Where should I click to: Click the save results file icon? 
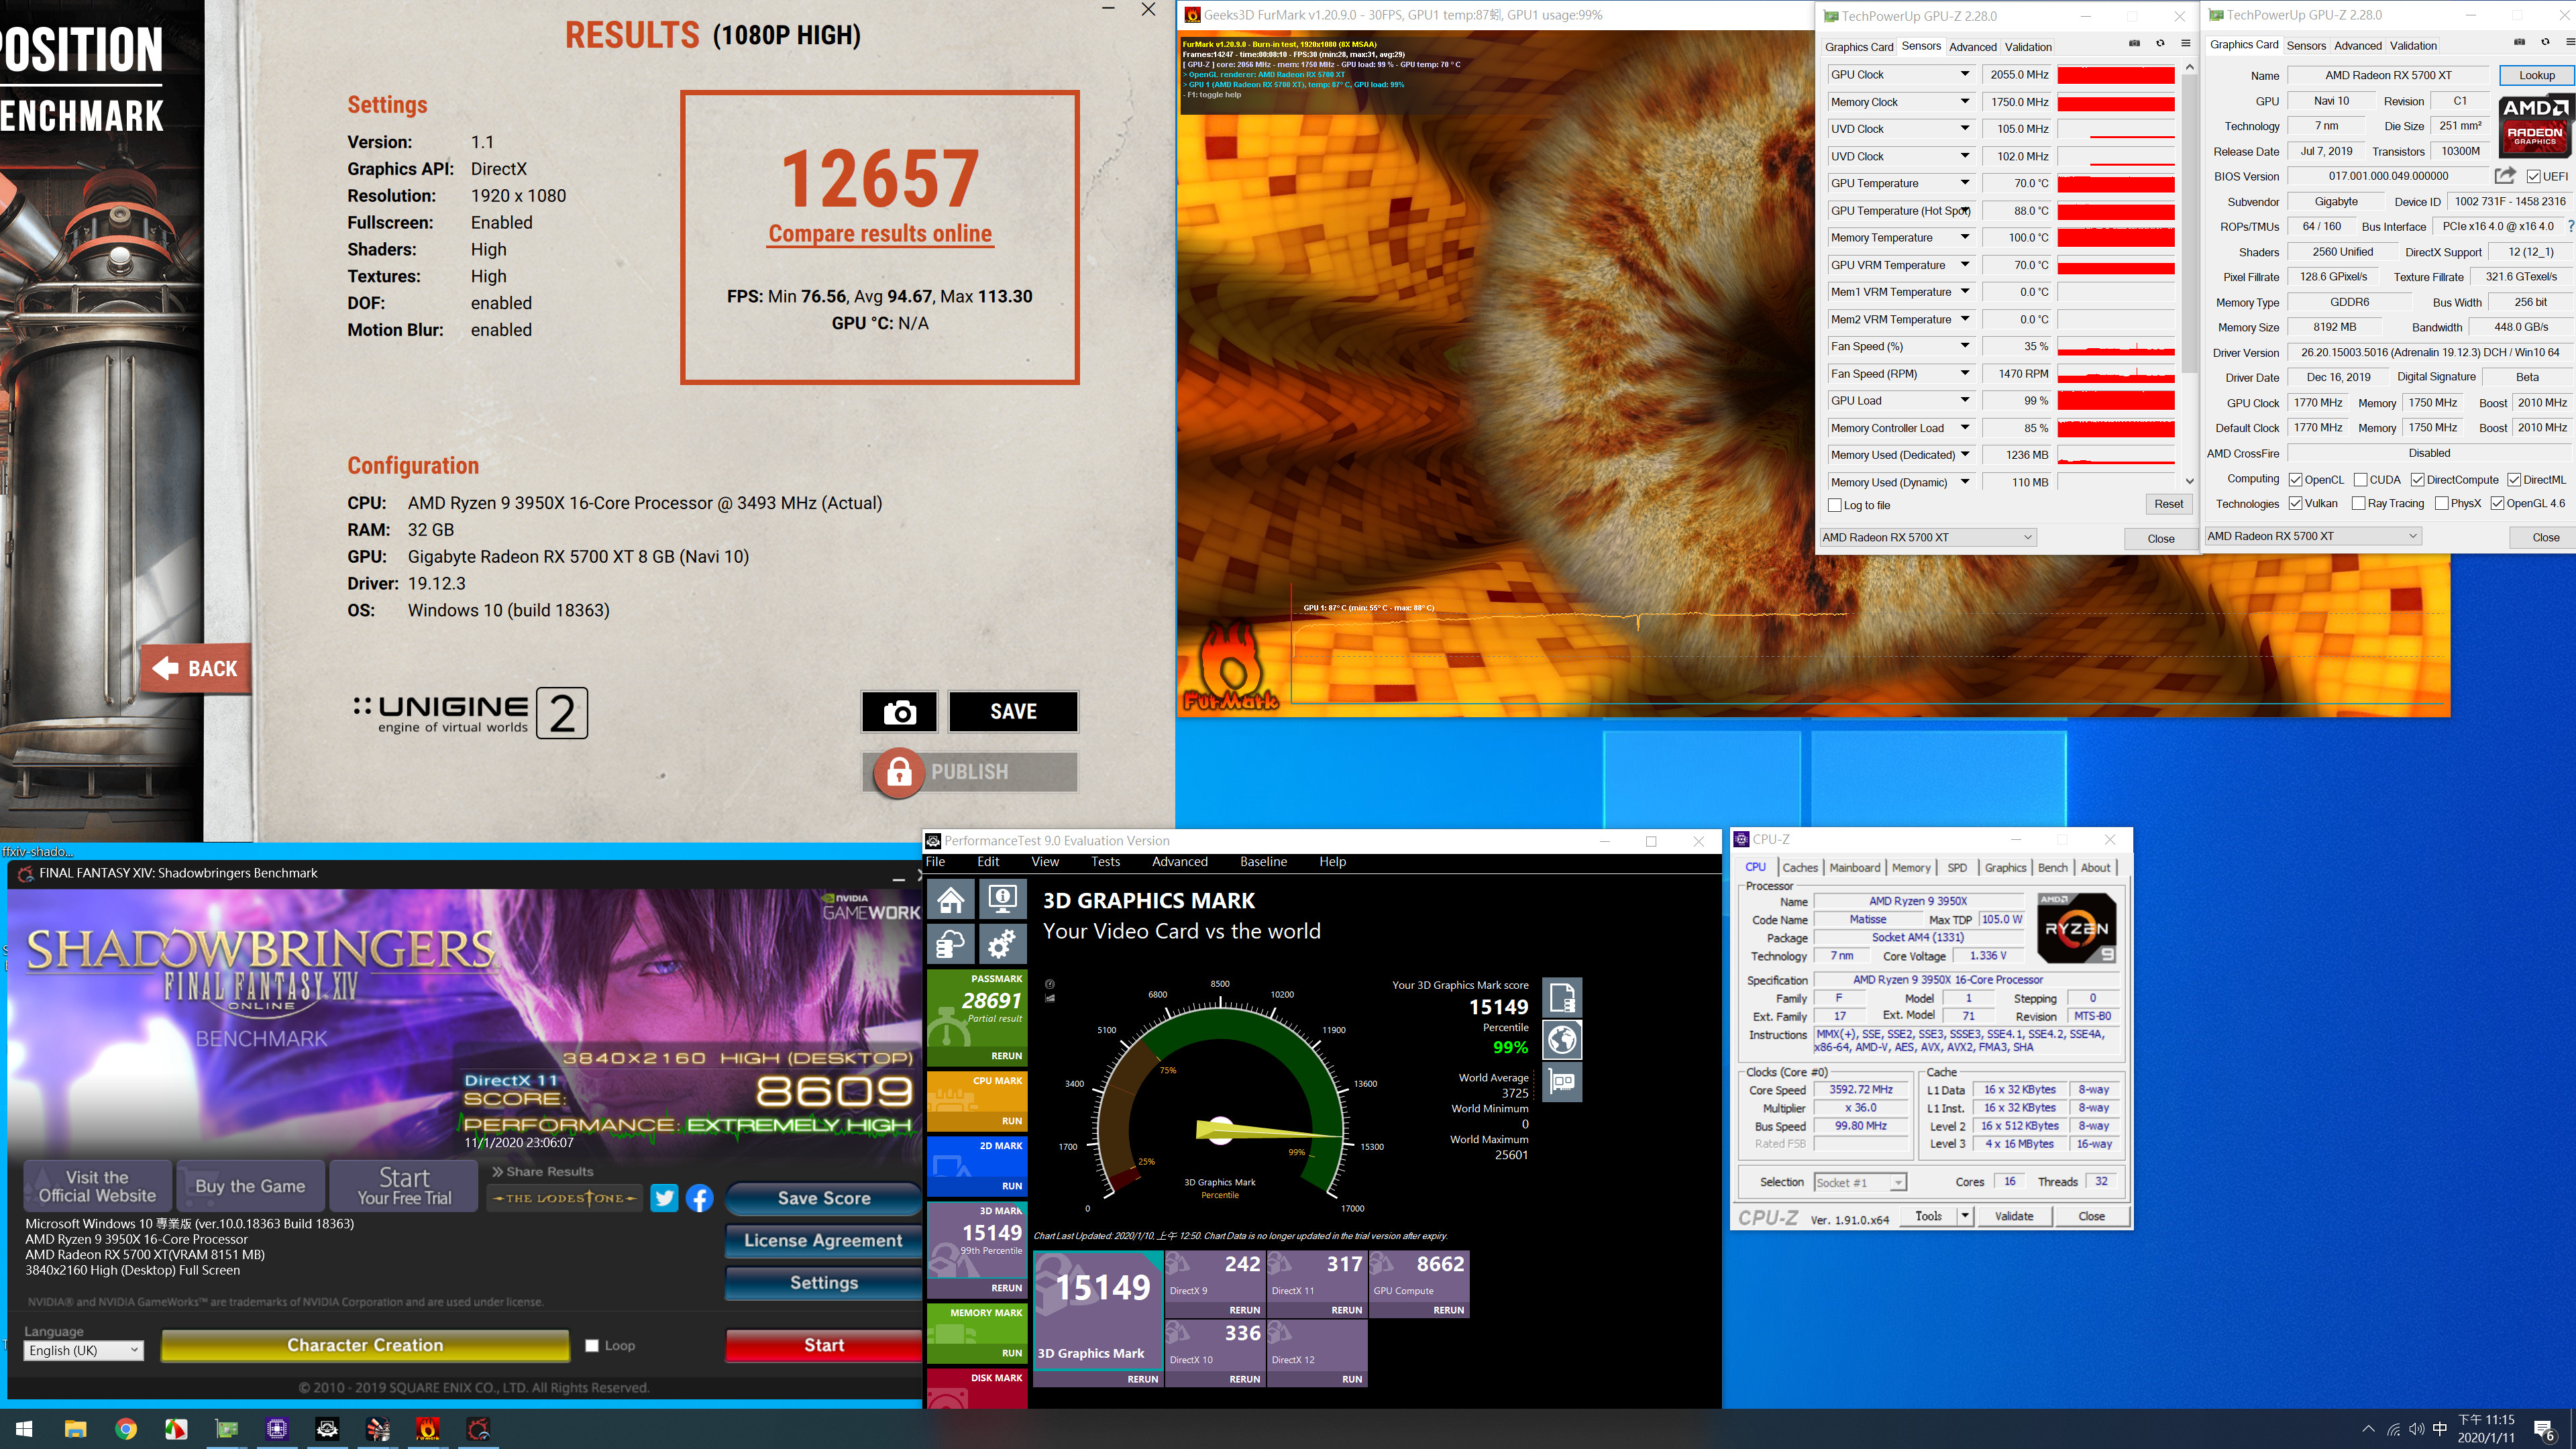pyautogui.click(x=1562, y=998)
